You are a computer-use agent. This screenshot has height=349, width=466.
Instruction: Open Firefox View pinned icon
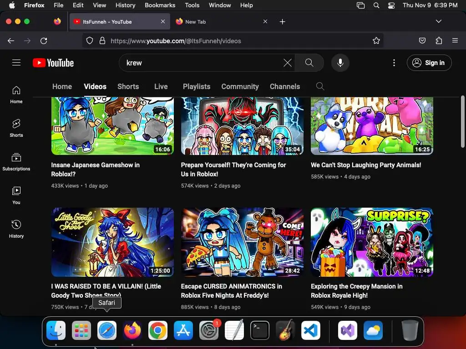pyautogui.click(x=57, y=21)
